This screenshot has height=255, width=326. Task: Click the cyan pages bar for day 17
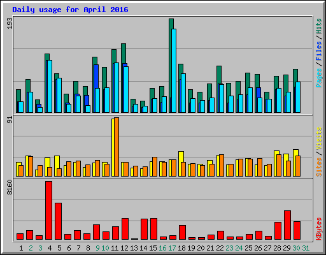(x=174, y=71)
